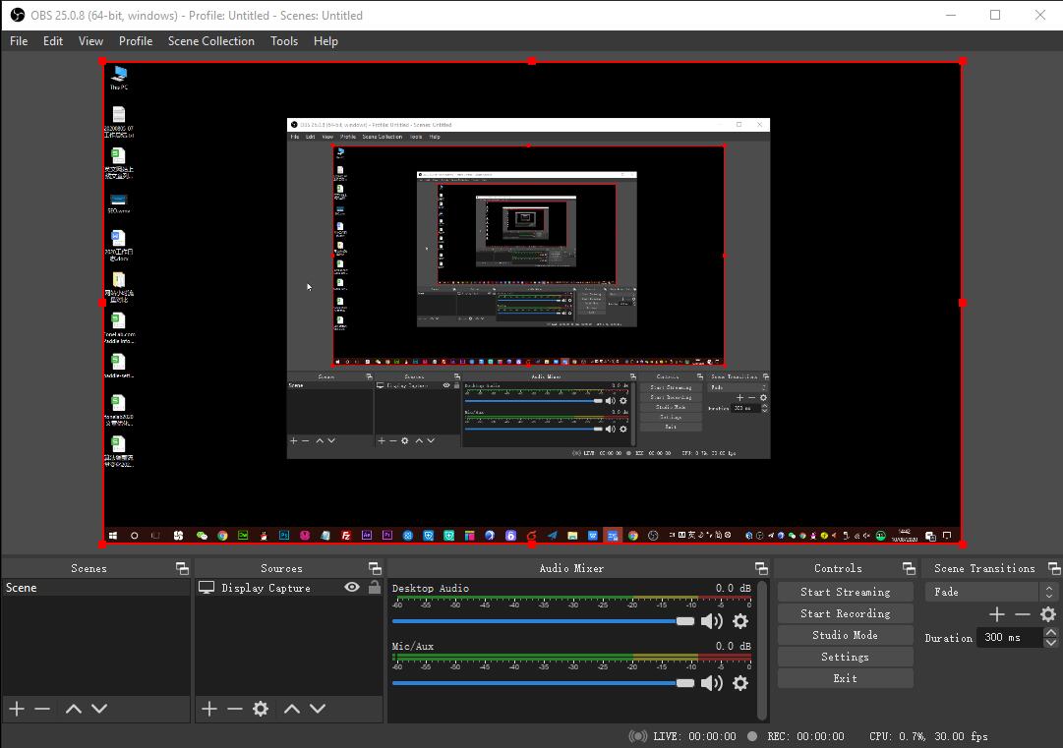Click Start Streaming
This screenshot has height=748, width=1063.
[x=846, y=592]
